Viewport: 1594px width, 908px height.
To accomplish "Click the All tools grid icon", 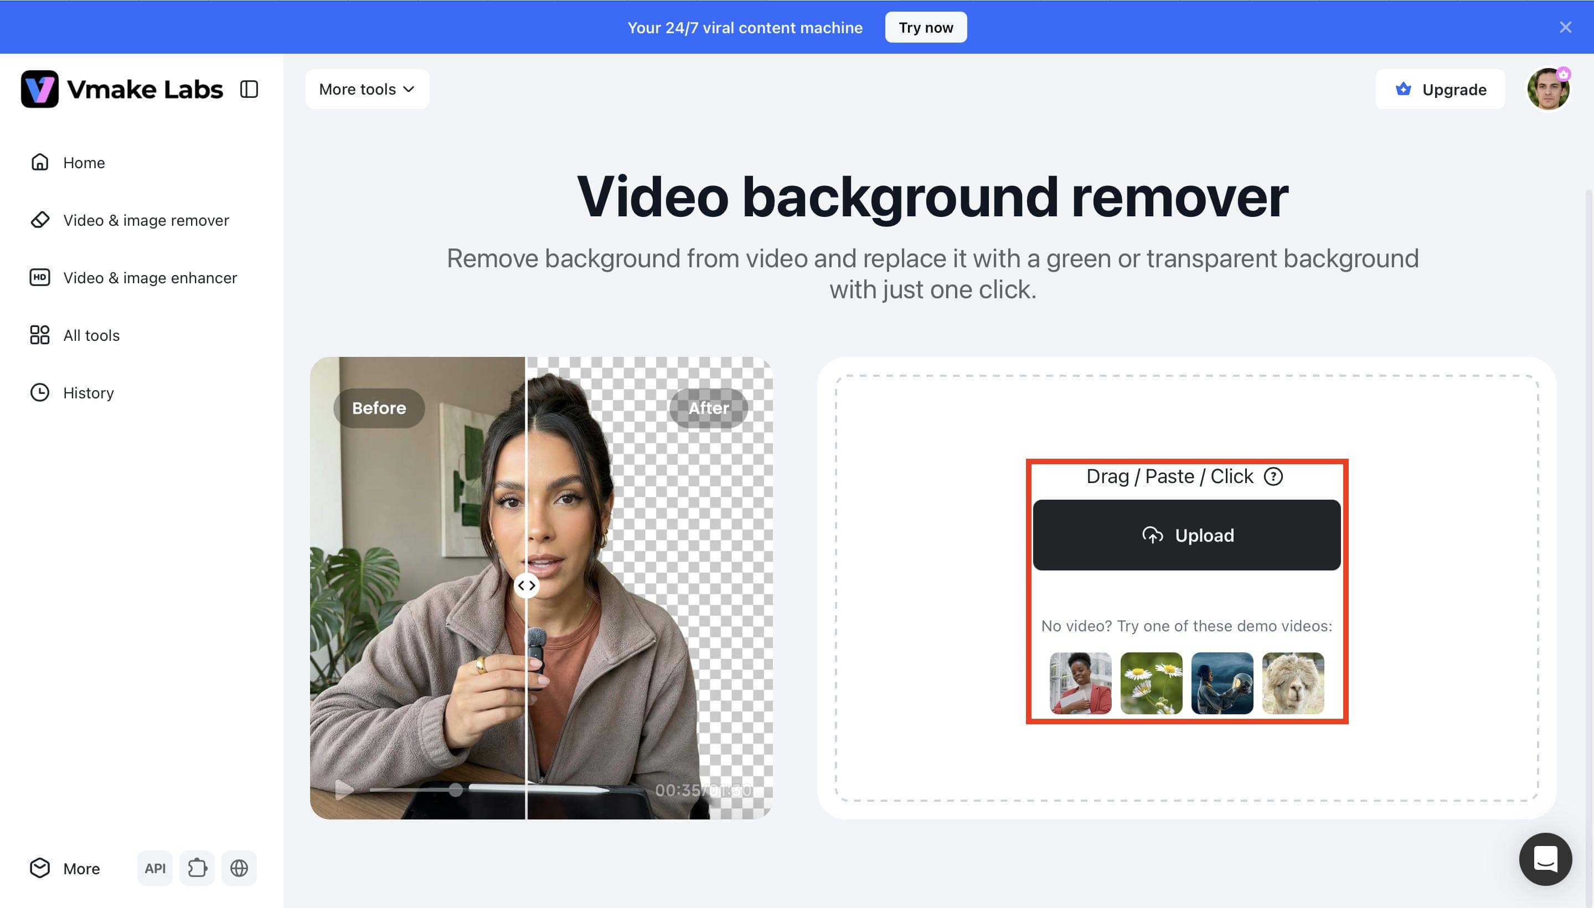I will (40, 335).
